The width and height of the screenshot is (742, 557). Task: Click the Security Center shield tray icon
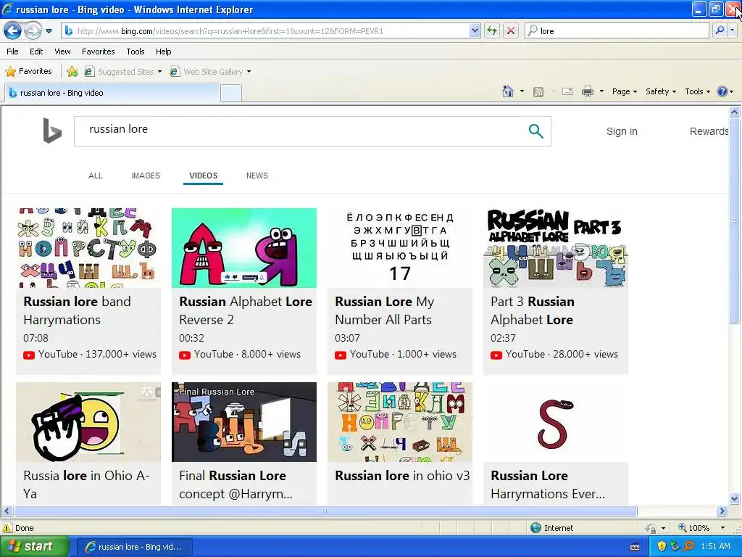662,547
